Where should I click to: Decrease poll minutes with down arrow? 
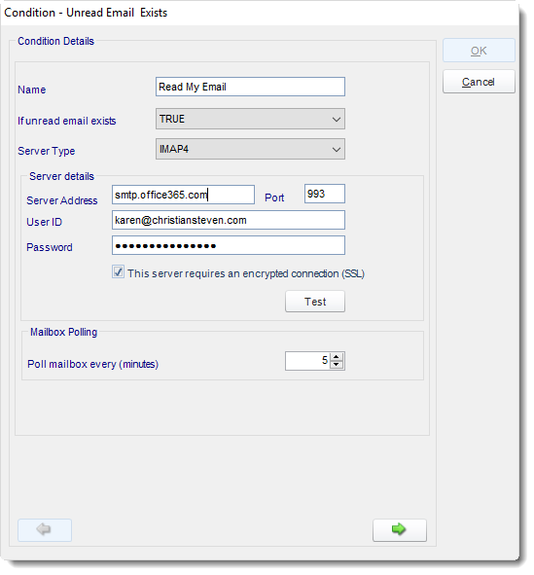click(337, 365)
